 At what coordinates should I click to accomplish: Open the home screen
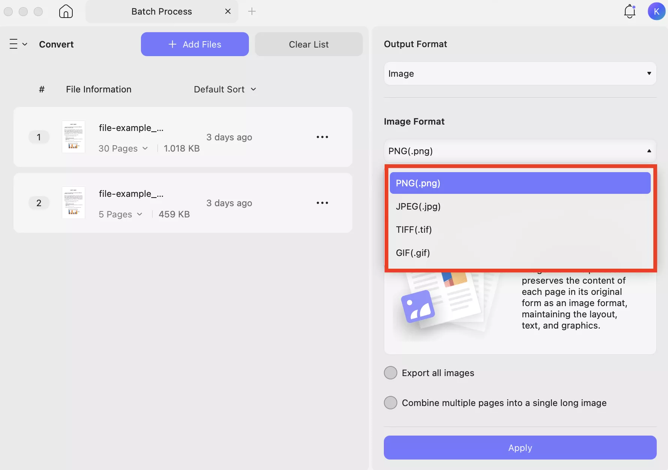(x=66, y=11)
